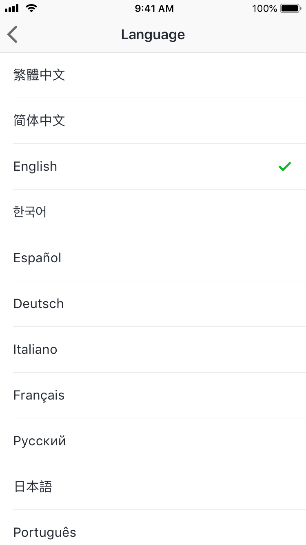
Task: Select 简体中文 (Simplified Chinese) language
Action: 39,121
